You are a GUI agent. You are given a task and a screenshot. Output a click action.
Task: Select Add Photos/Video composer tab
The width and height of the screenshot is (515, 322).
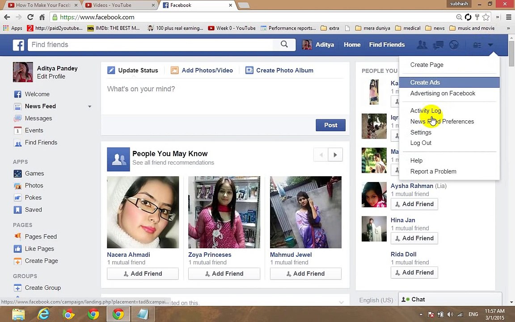click(x=202, y=70)
